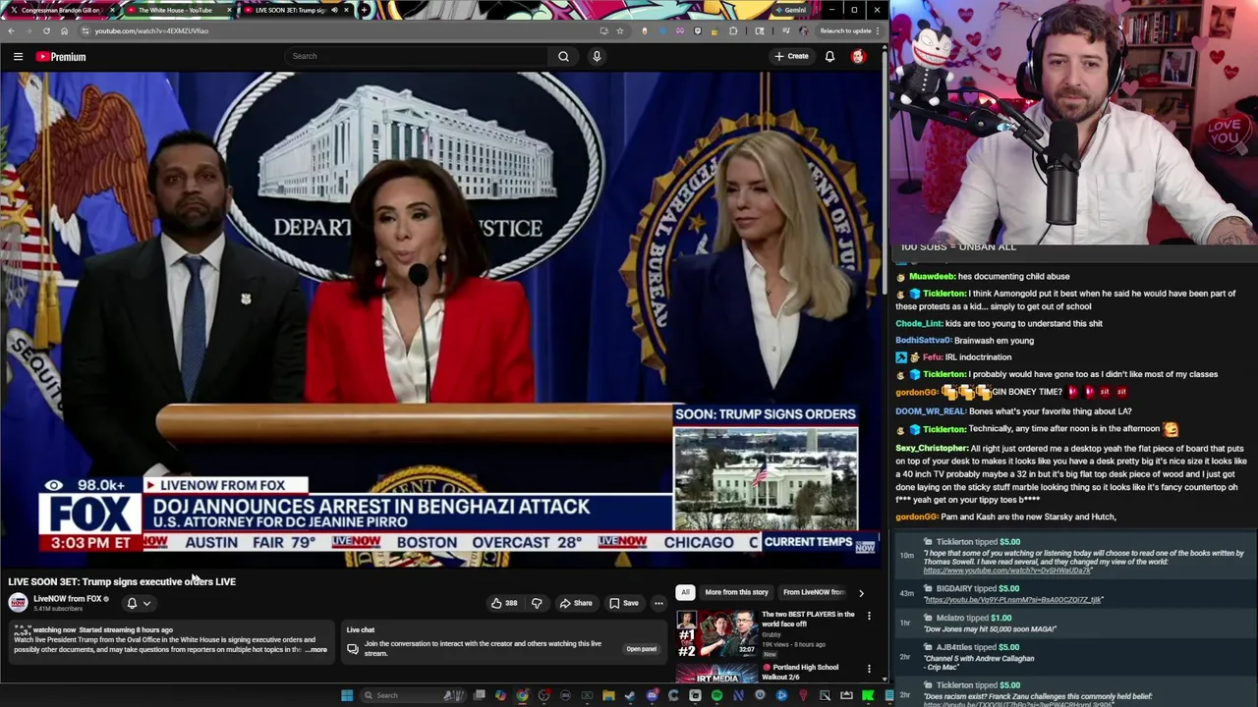Start voice search with the microphone icon
Screen dimensions: 1258x707
[x=597, y=56]
